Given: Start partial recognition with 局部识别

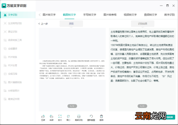Looking at the screenshot, I should click(x=79, y=118).
